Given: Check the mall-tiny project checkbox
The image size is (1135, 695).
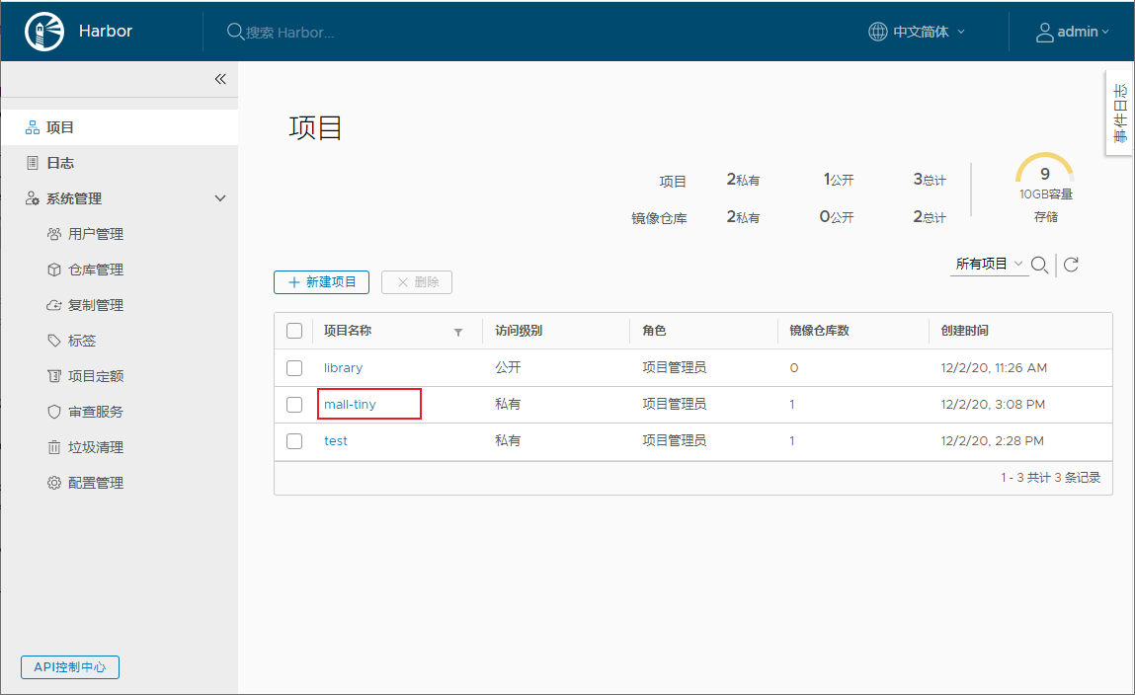Looking at the screenshot, I should click(294, 404).
